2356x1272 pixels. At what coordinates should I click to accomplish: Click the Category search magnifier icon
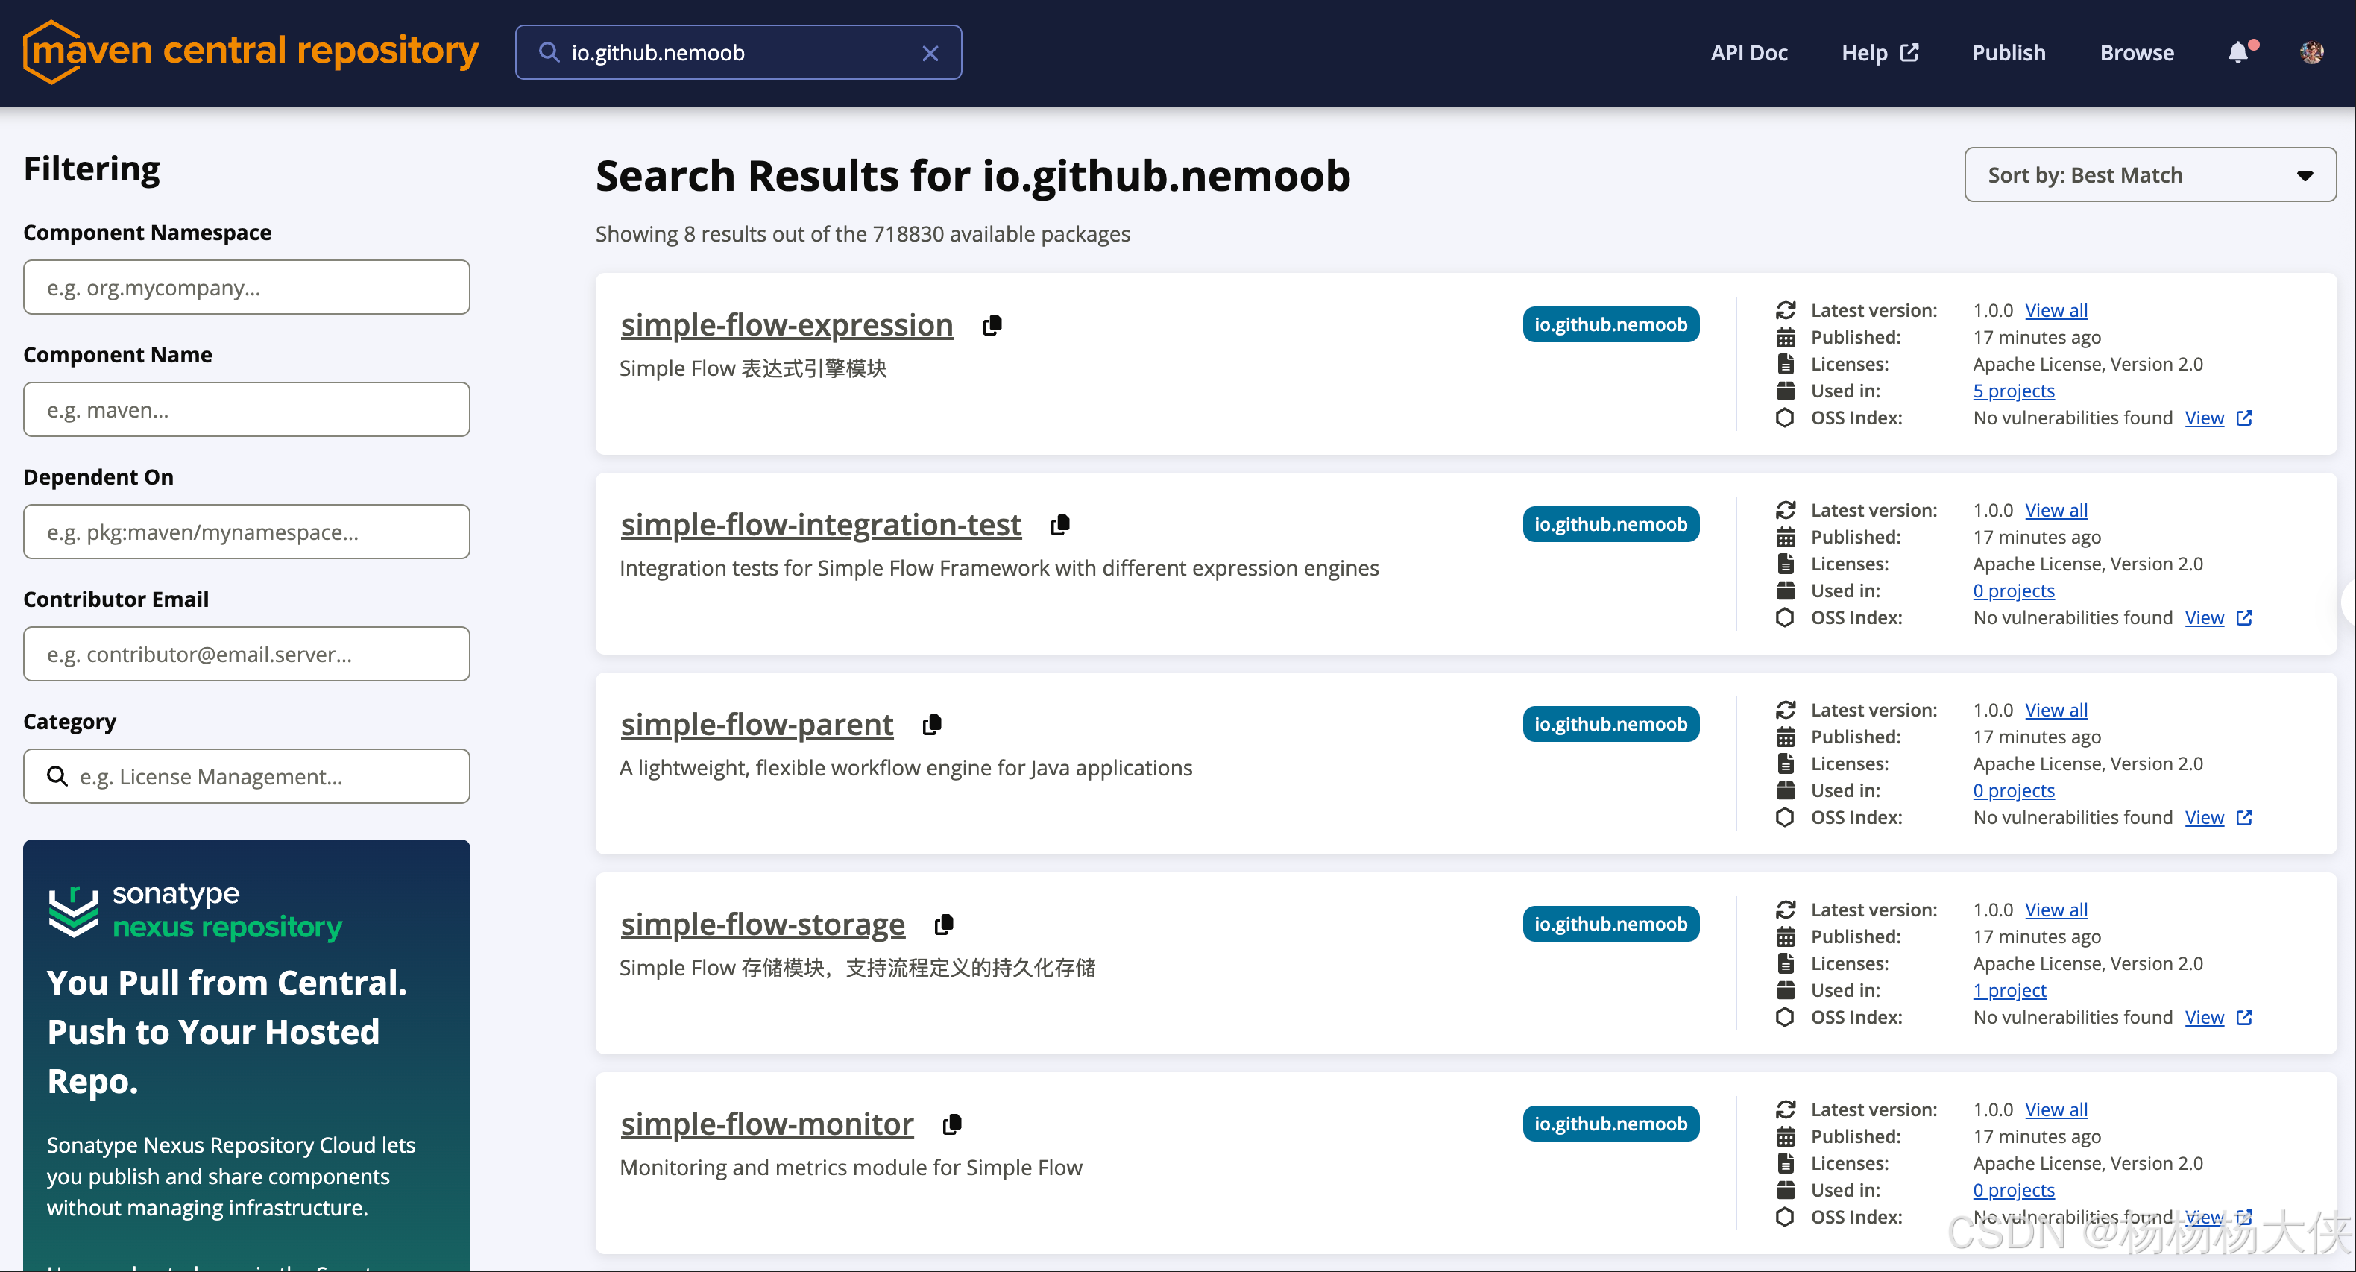point(57,776)
